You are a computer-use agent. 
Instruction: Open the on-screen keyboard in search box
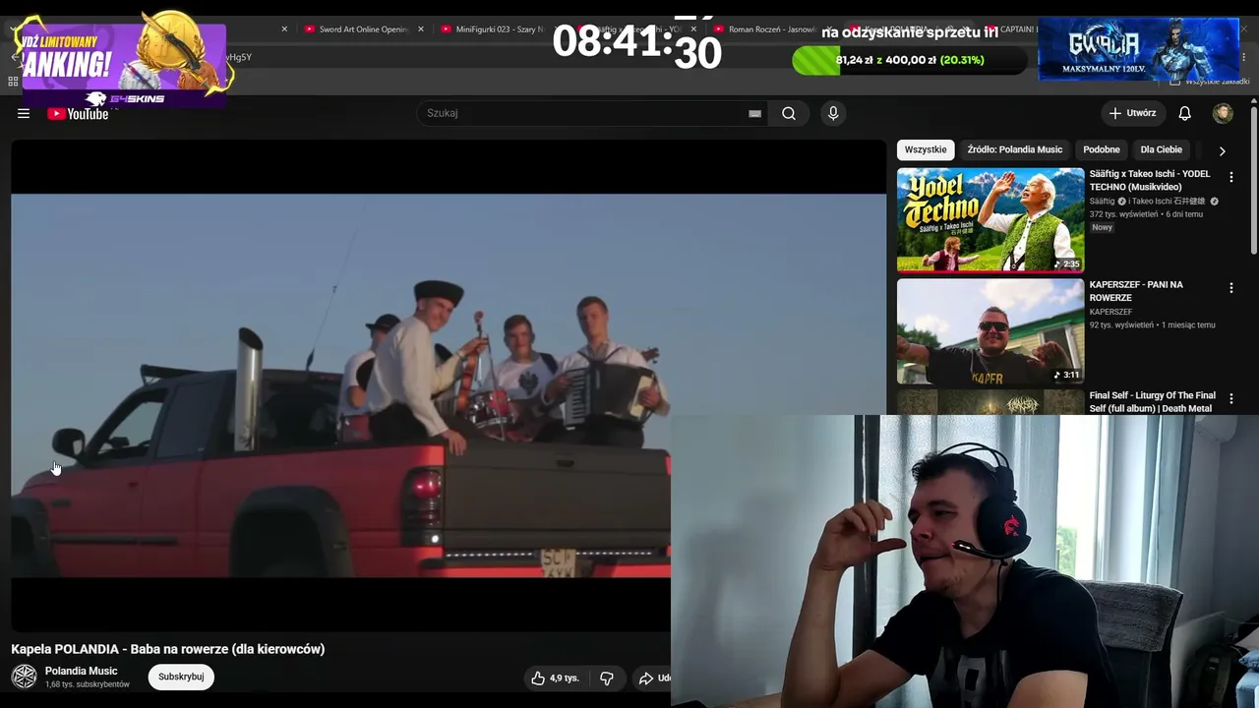pos(754,113)
